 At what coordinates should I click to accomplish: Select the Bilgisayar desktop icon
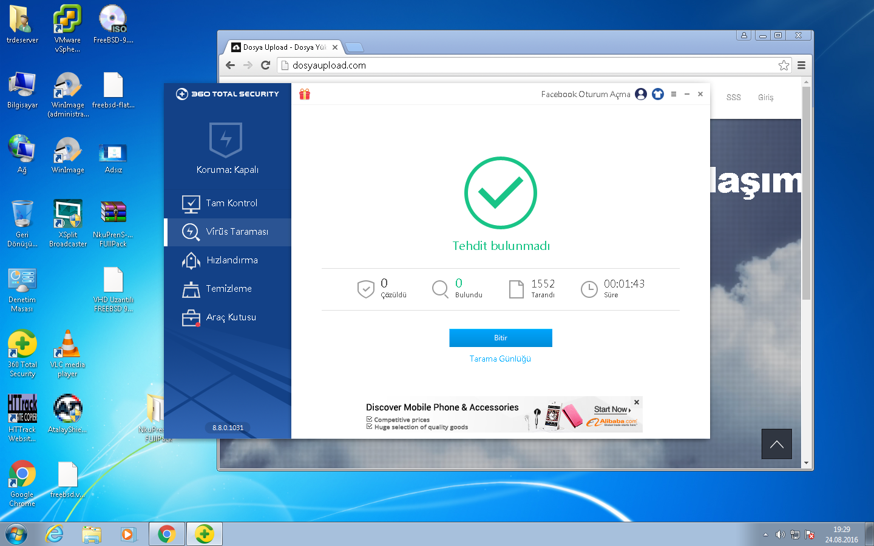(22, 90)
